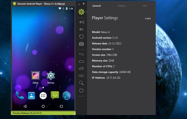Image resolution: width=187 pixels, height=119 pixels.
Task: Click the Xamarin Android Player logo icon
Action: point(14,4)
